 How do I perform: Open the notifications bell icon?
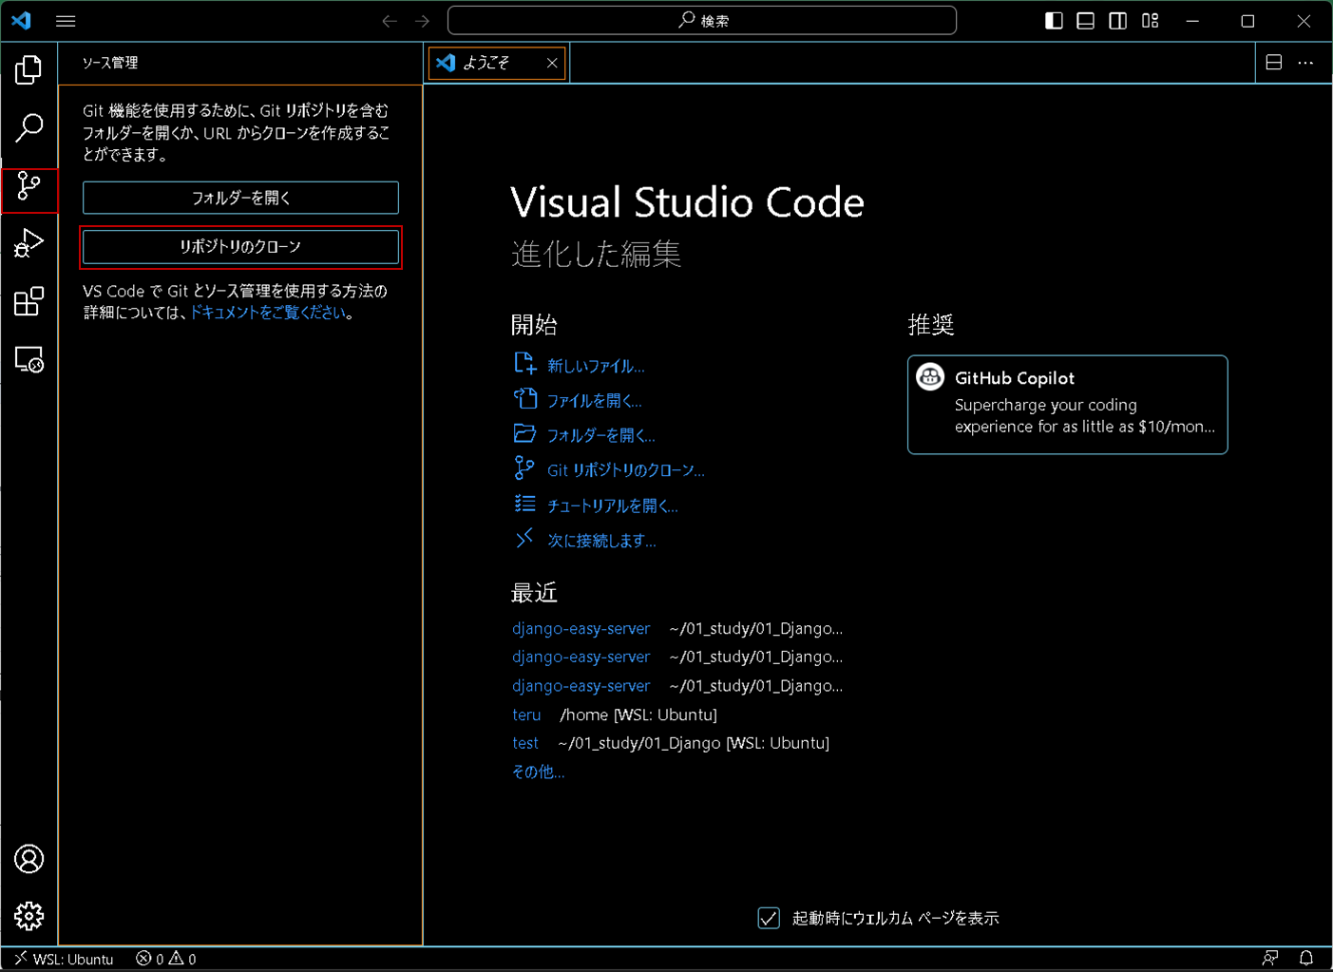click(x=1306, y=959)
